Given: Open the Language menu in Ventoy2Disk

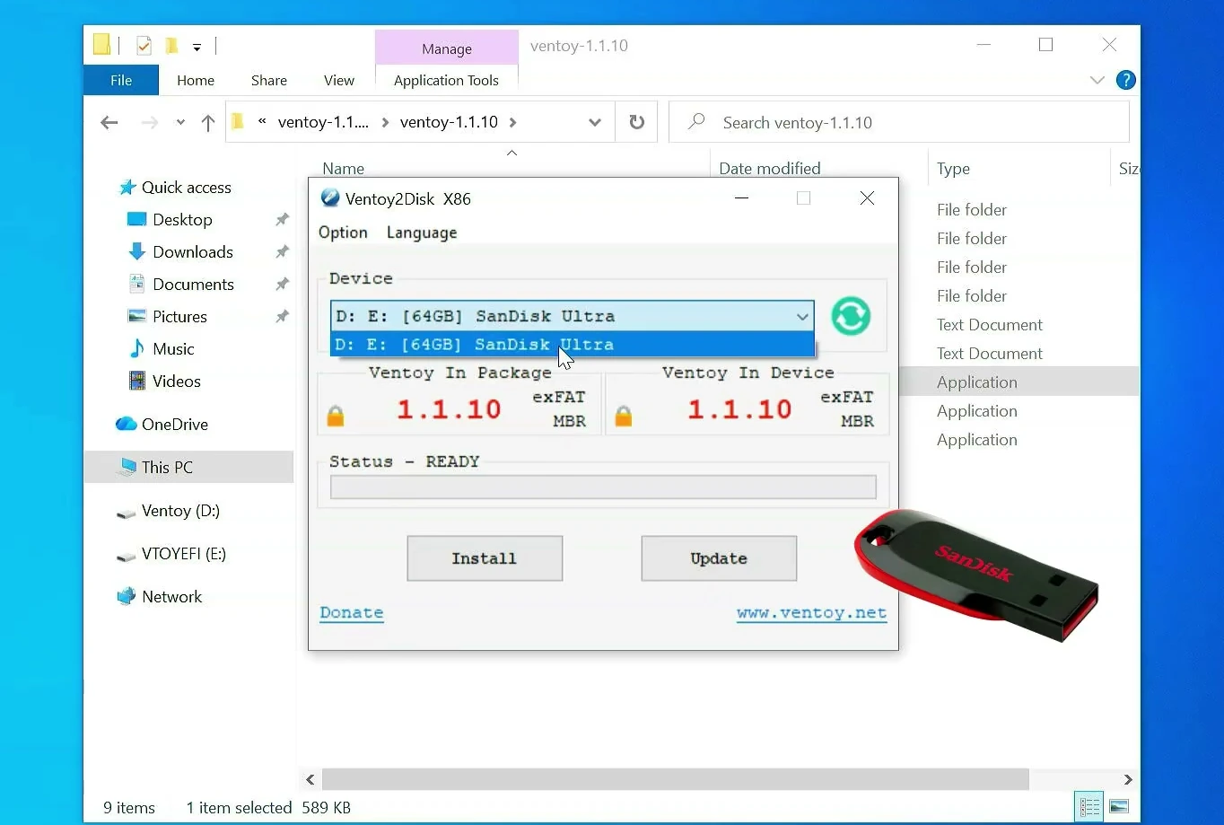Looking at the screenshot, I should (422, 233).
